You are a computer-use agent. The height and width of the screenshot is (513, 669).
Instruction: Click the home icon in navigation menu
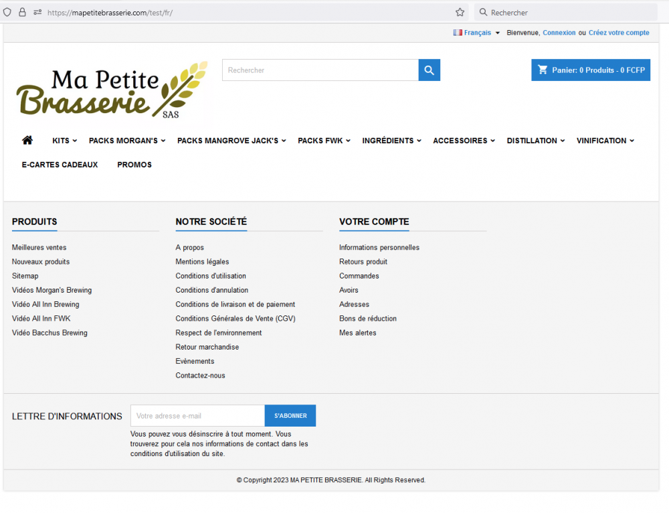(x=27, y=140)
